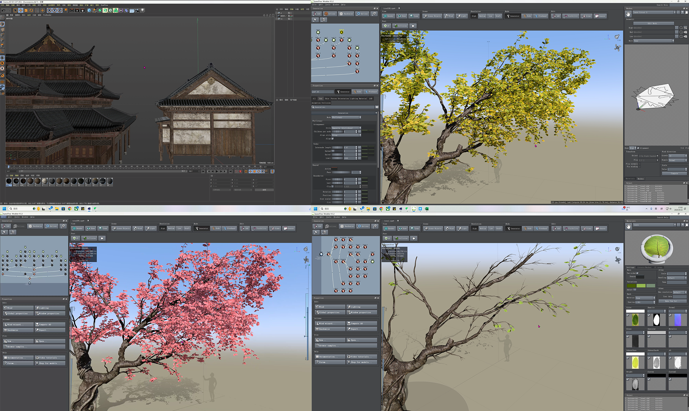The height and width of the screenshot is (411, 689).
Task: Open the Style Opposite dropdown
Action: click(x=347, y=128)
